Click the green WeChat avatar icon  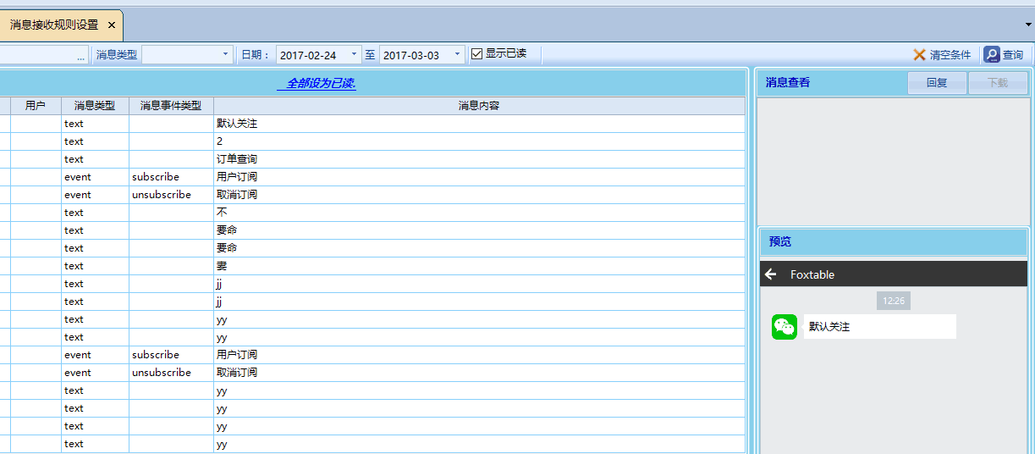click(x=785, y=327)
